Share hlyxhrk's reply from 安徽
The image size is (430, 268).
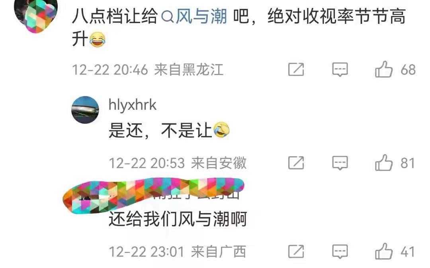tap(296, 163)
